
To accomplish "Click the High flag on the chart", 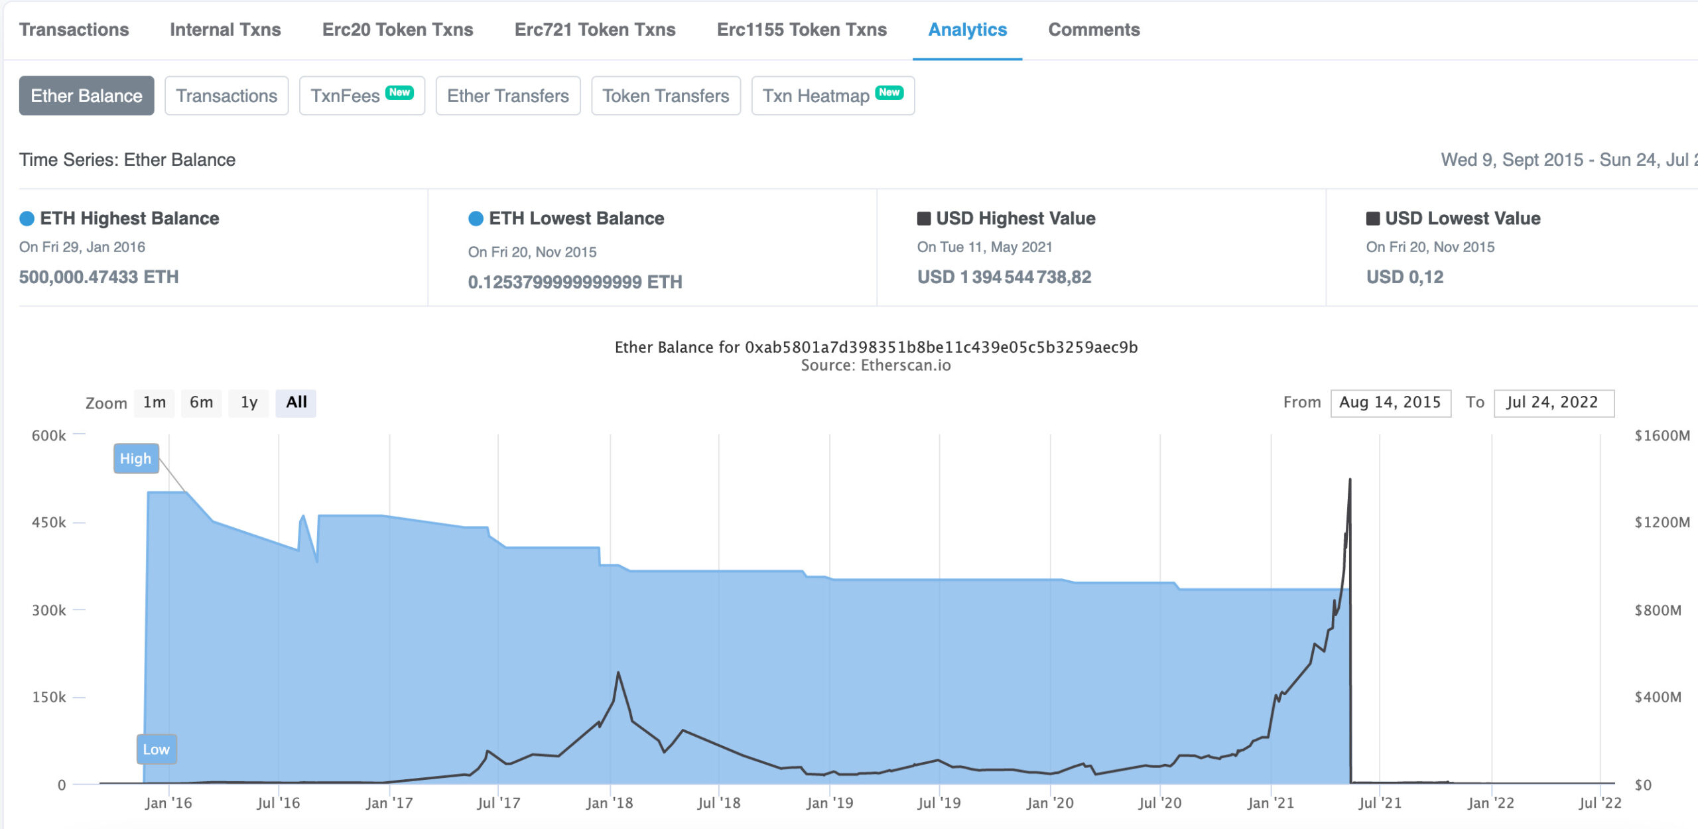I will point(136,458).
